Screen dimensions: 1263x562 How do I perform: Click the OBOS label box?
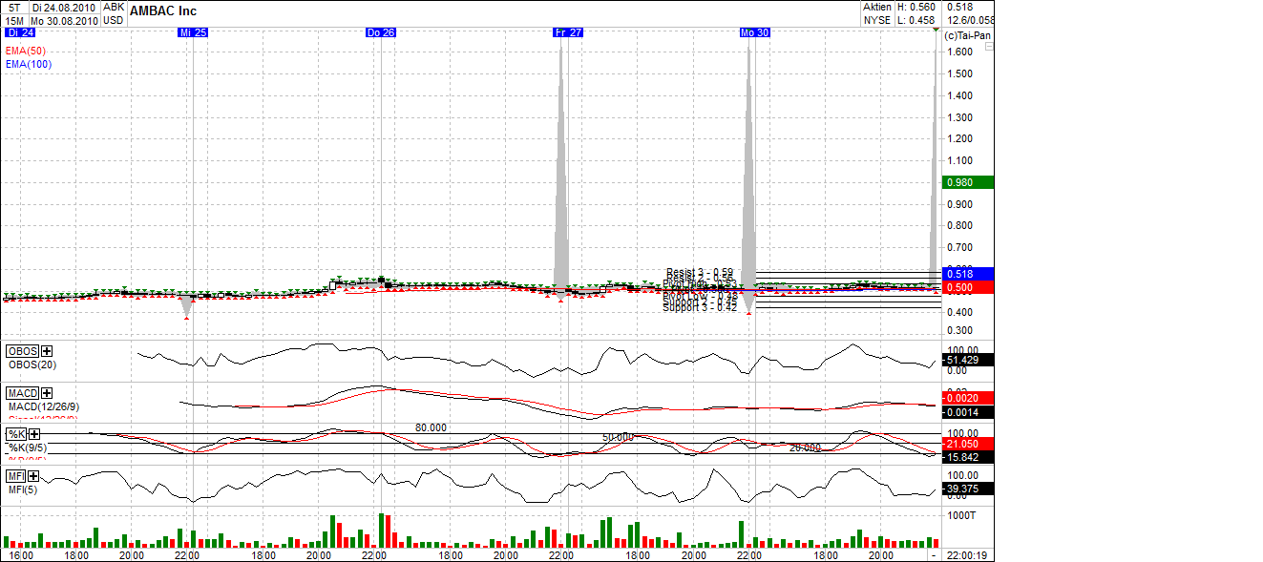click(x=22, y=351)
